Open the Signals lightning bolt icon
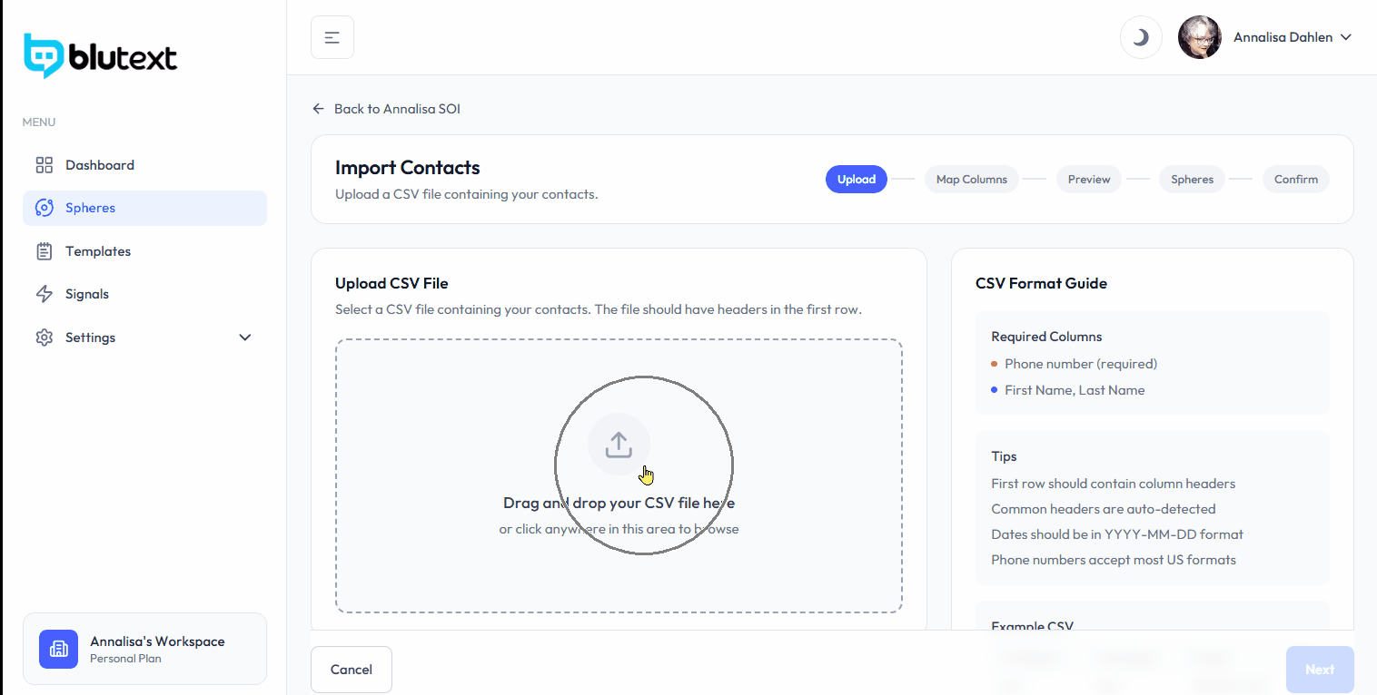 click(x=44, y=294)
